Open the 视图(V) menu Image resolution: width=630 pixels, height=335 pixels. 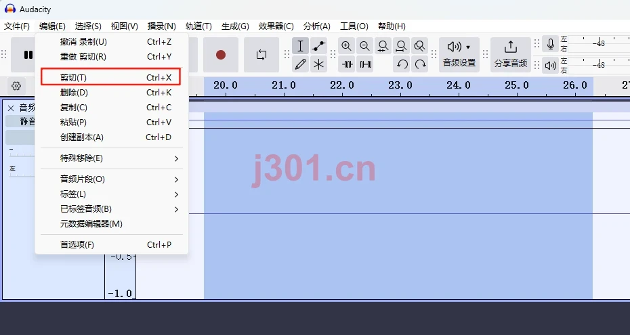point(124,26)
